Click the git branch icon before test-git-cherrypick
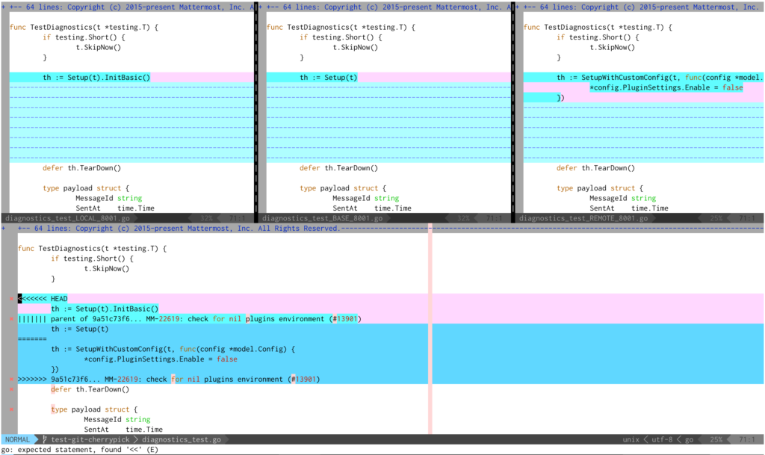The image size is (765, 455). pyautogui.click(x=45, y=439)
